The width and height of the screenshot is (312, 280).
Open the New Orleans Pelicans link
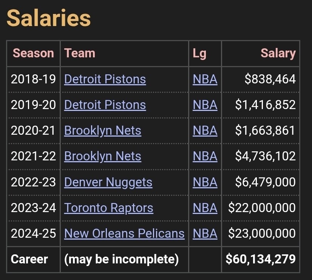pyautogui.click(x=124, y=234)
